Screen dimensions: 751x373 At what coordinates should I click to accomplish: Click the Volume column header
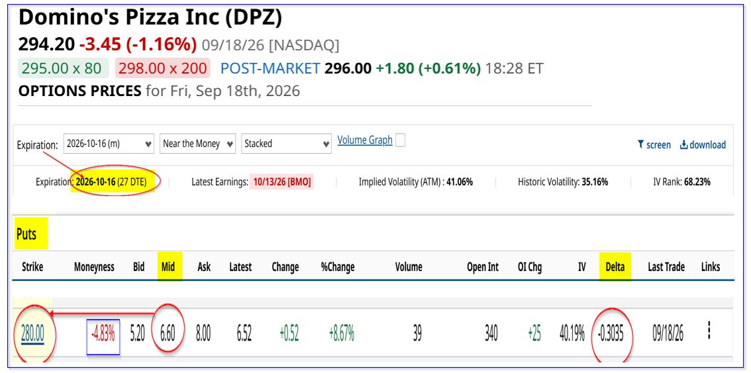409,267
